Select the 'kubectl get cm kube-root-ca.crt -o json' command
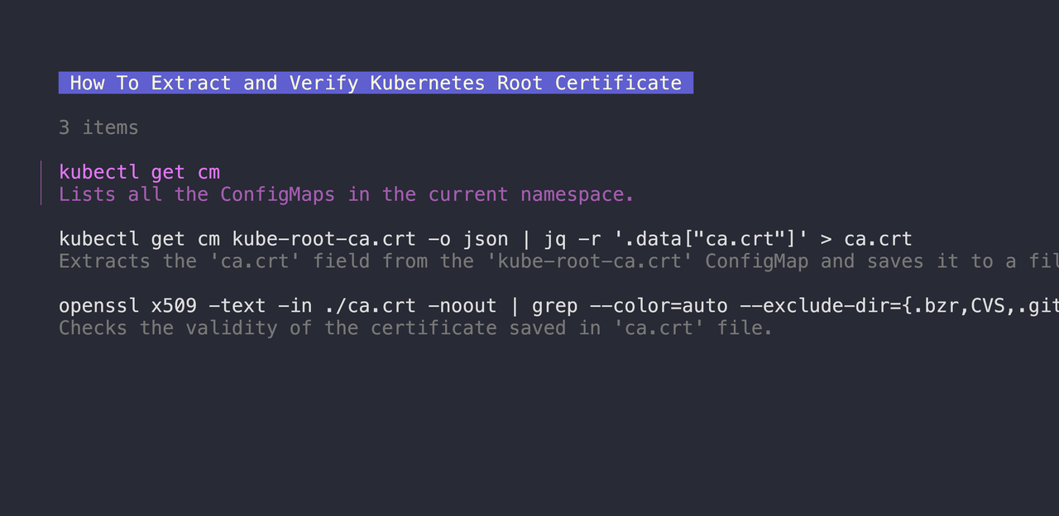Image resolution: width=1059 pixels, height=516 pixels. pyautogui.click(x=486, y=239)
